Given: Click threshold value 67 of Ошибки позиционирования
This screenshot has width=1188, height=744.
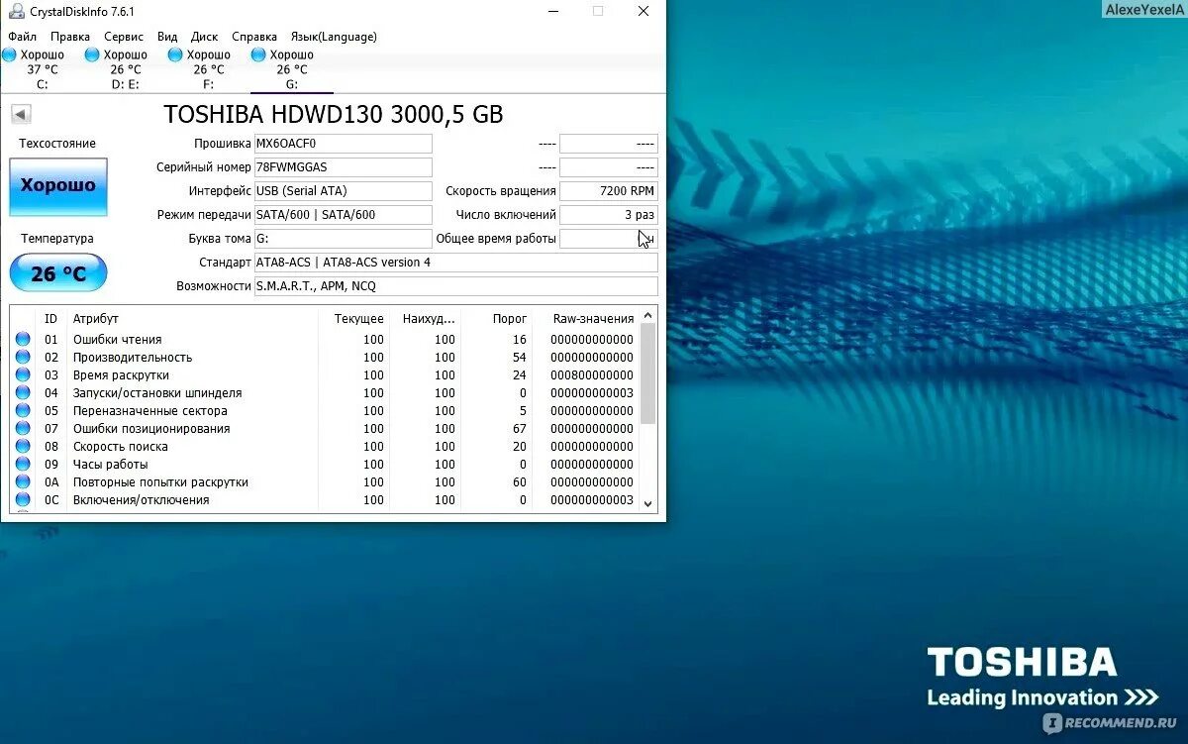Looking at the screenshot, I should tap(520, 429).
